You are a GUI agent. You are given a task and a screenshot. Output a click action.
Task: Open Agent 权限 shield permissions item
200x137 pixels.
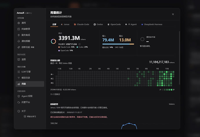click(30, 96)
